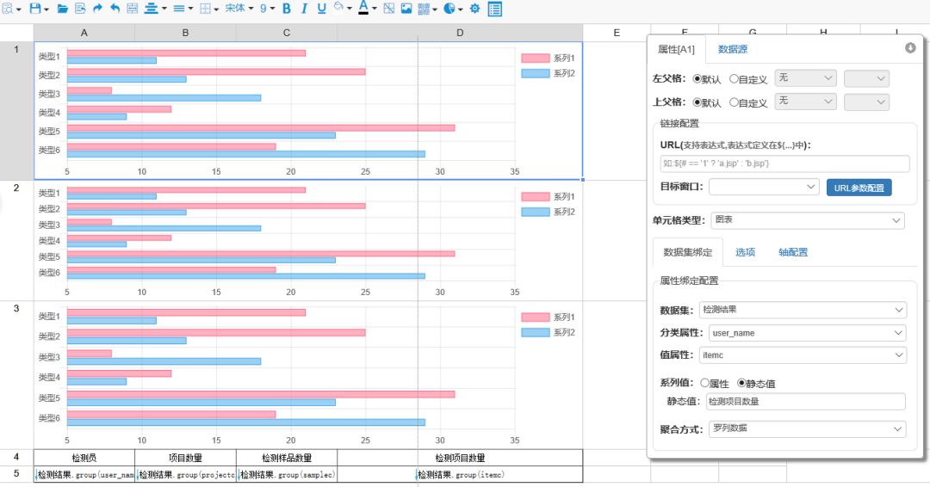Screen dimensions: 930x487
Task: Open the settings gear icon
Action: point(474,9)
